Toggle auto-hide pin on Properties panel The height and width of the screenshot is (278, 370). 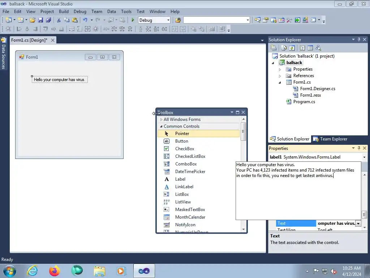coord(359,148)
